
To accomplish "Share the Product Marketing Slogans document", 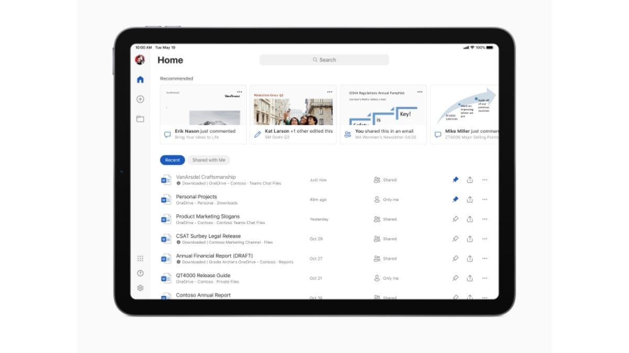I will coord(470,219).
